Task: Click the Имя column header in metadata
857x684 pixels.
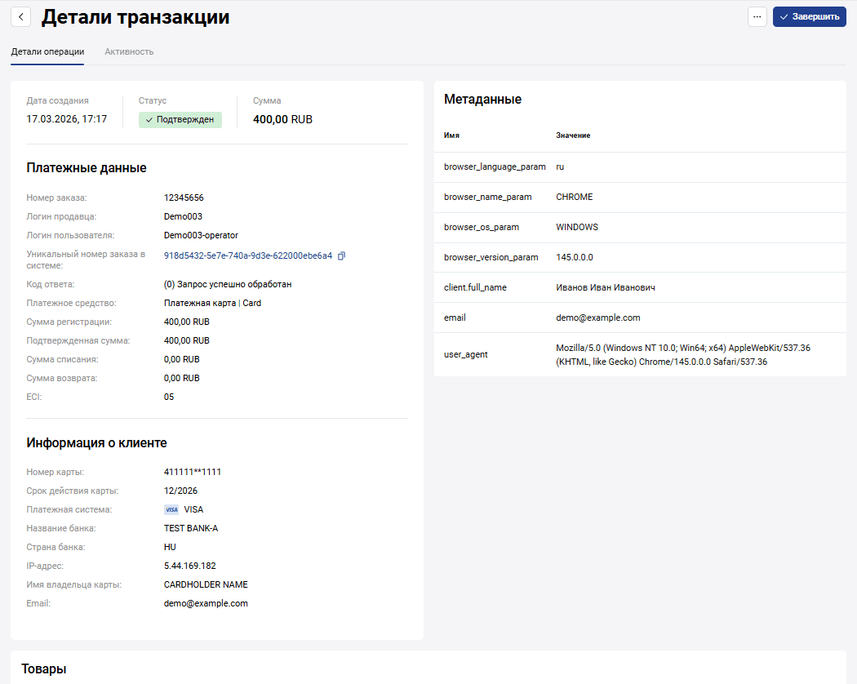Action: point(451,135)
